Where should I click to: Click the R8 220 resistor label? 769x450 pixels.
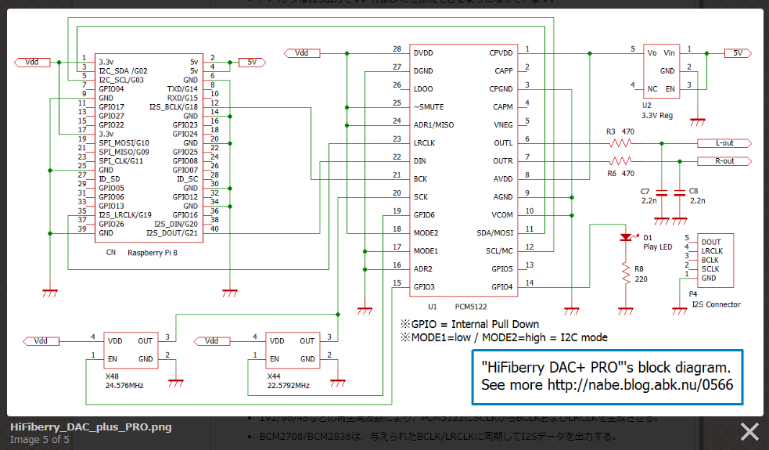[641, 274]
